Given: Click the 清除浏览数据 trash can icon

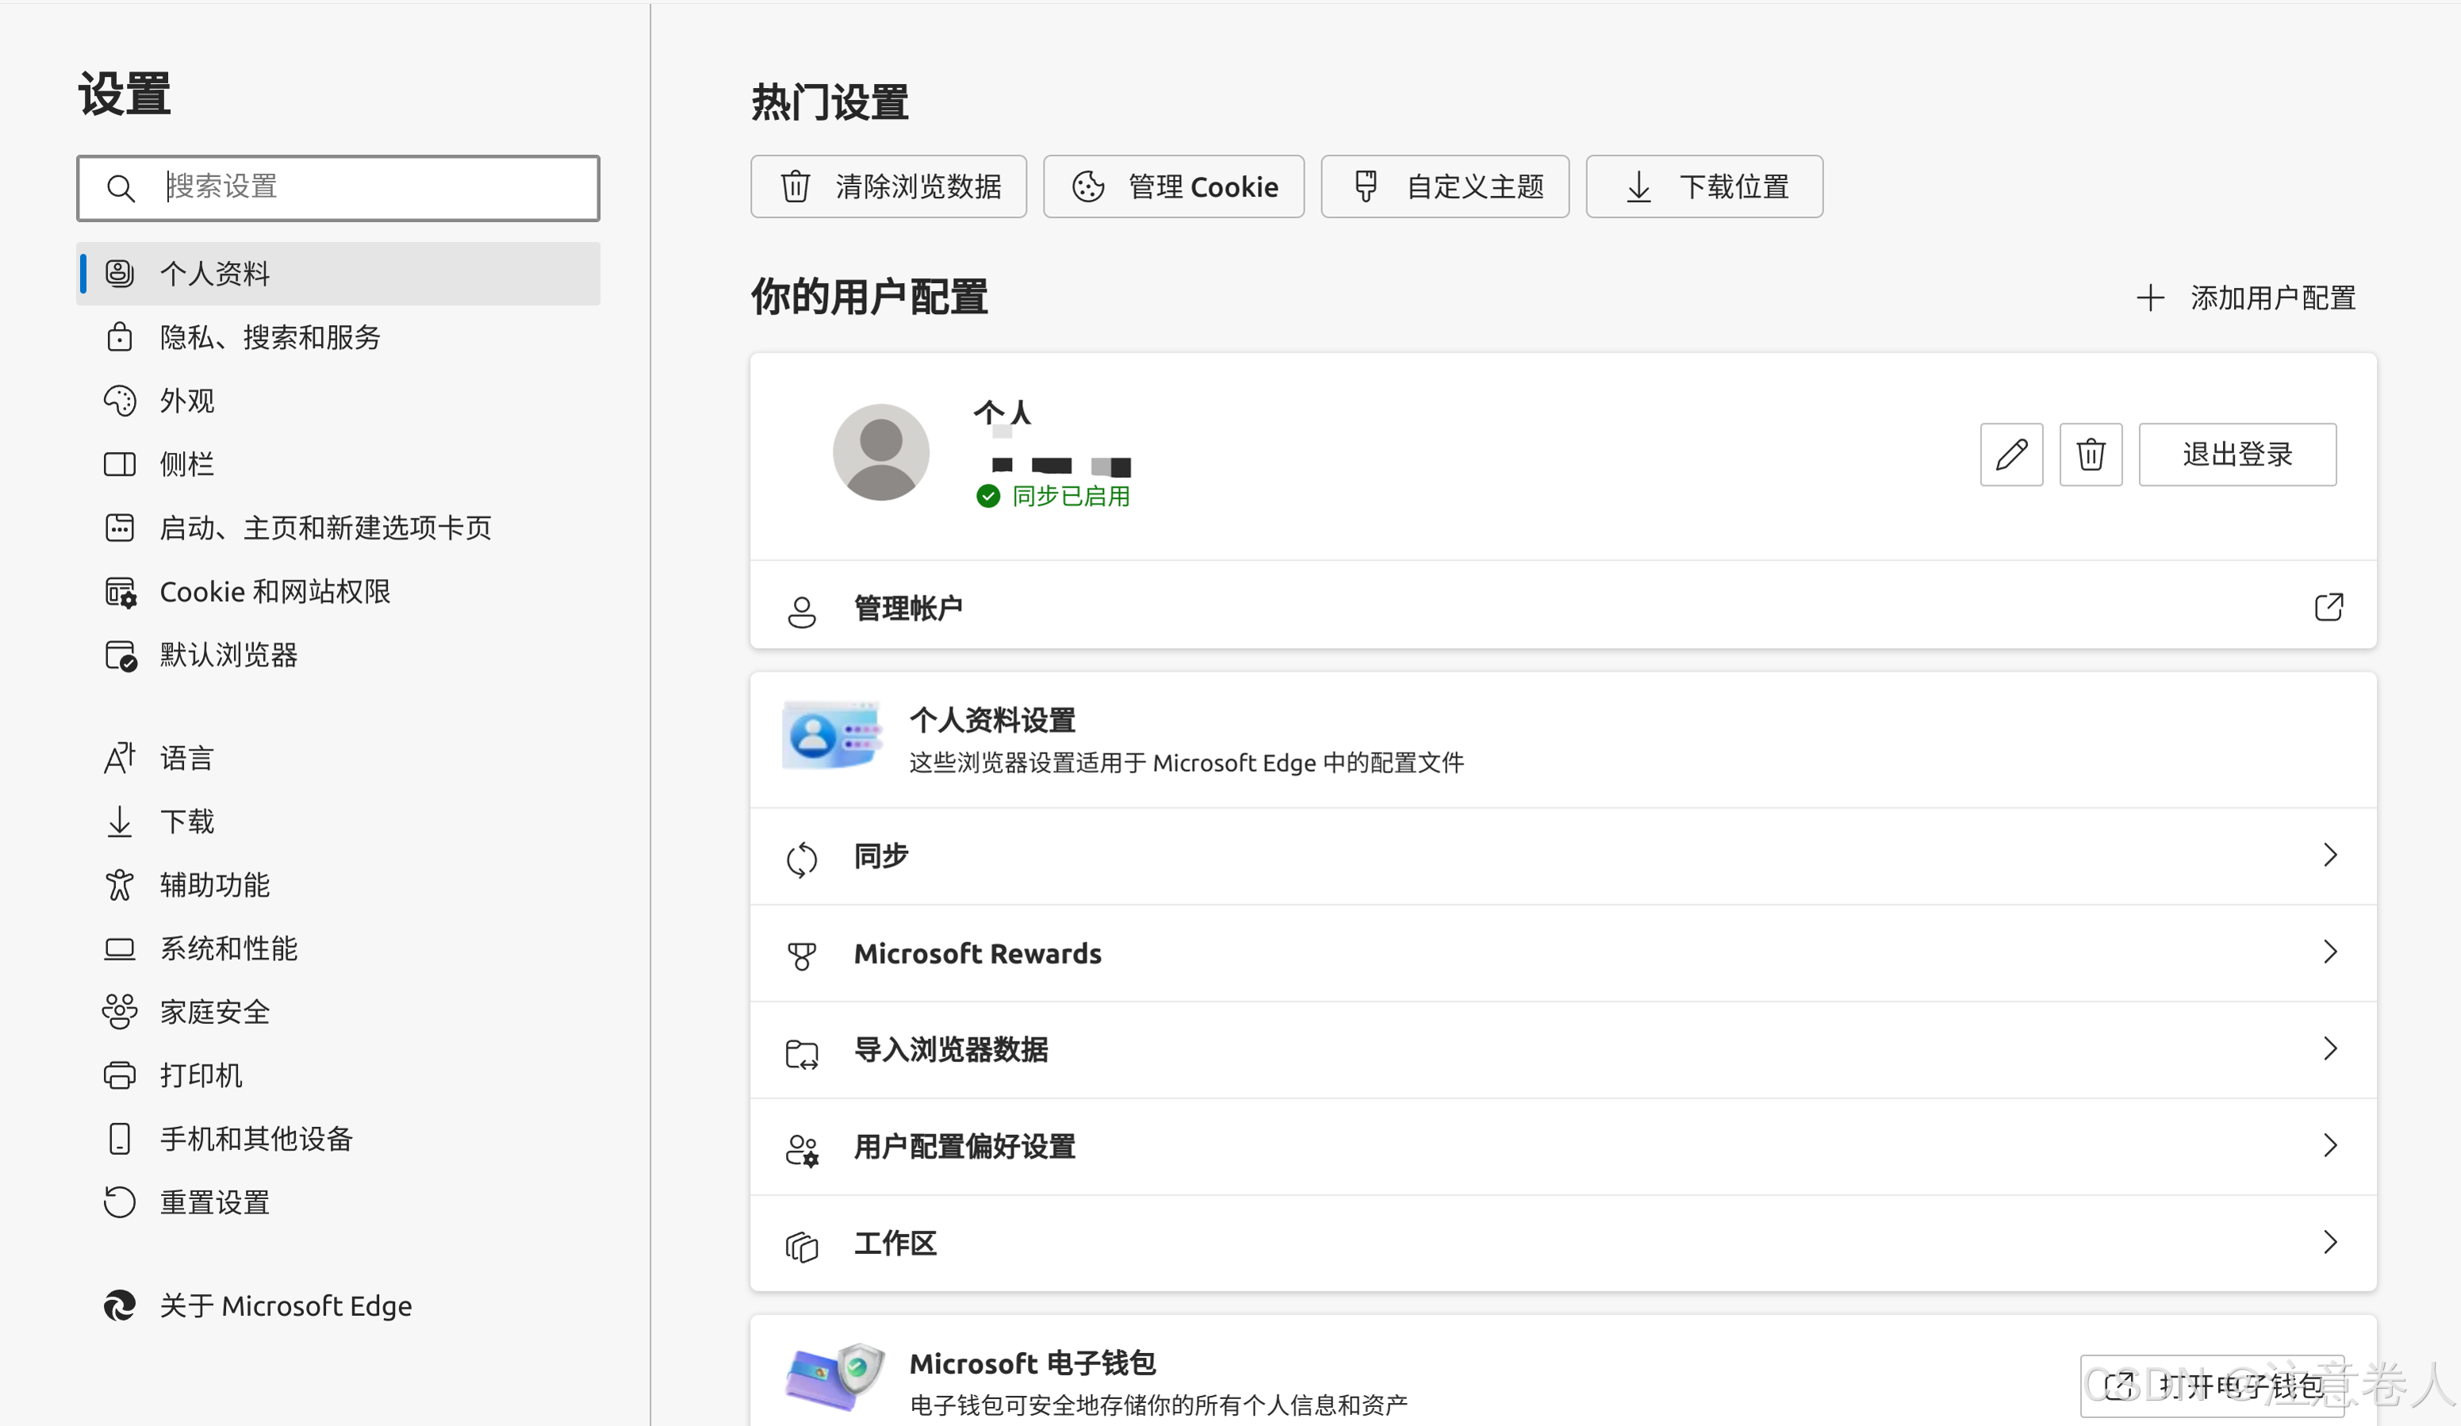Looking at the screenshot, I should click(x=795, y=186).
